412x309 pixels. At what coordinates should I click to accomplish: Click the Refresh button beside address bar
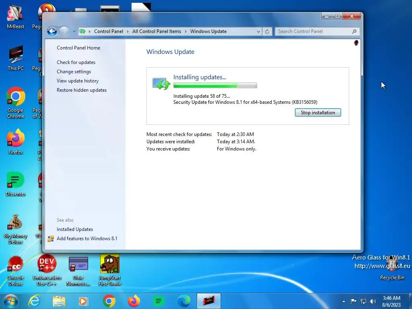267,31
